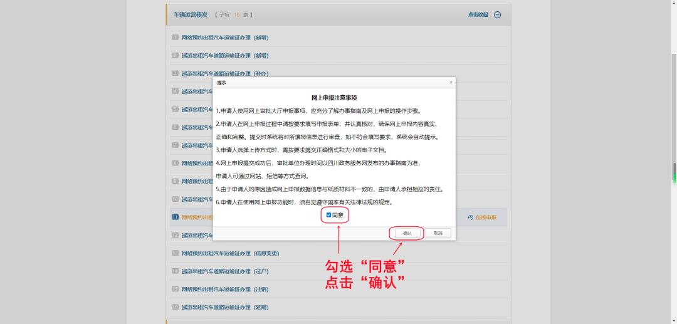Select item 14 巡游出租汽车道路运输证办理 (过户)

(224, 271)
